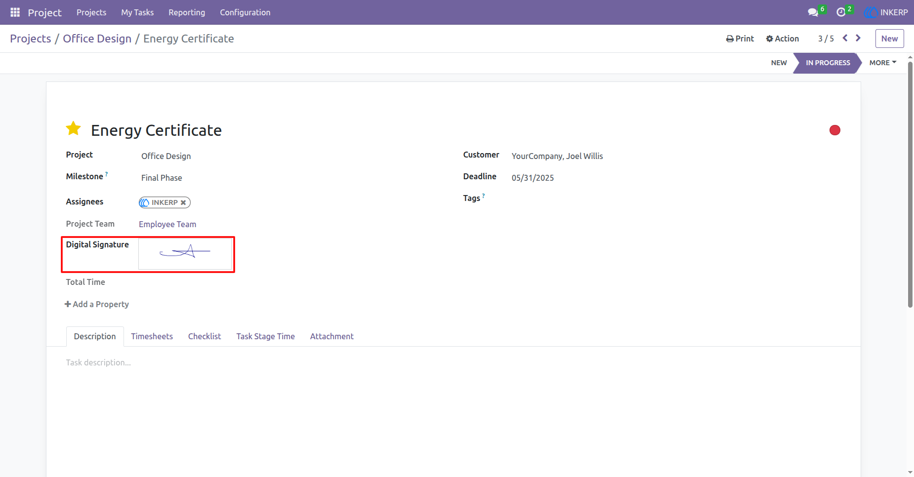This screenshot has width=914, height=477.
Task: Navigate to Office Design breadcrumb
Action: 97,39
